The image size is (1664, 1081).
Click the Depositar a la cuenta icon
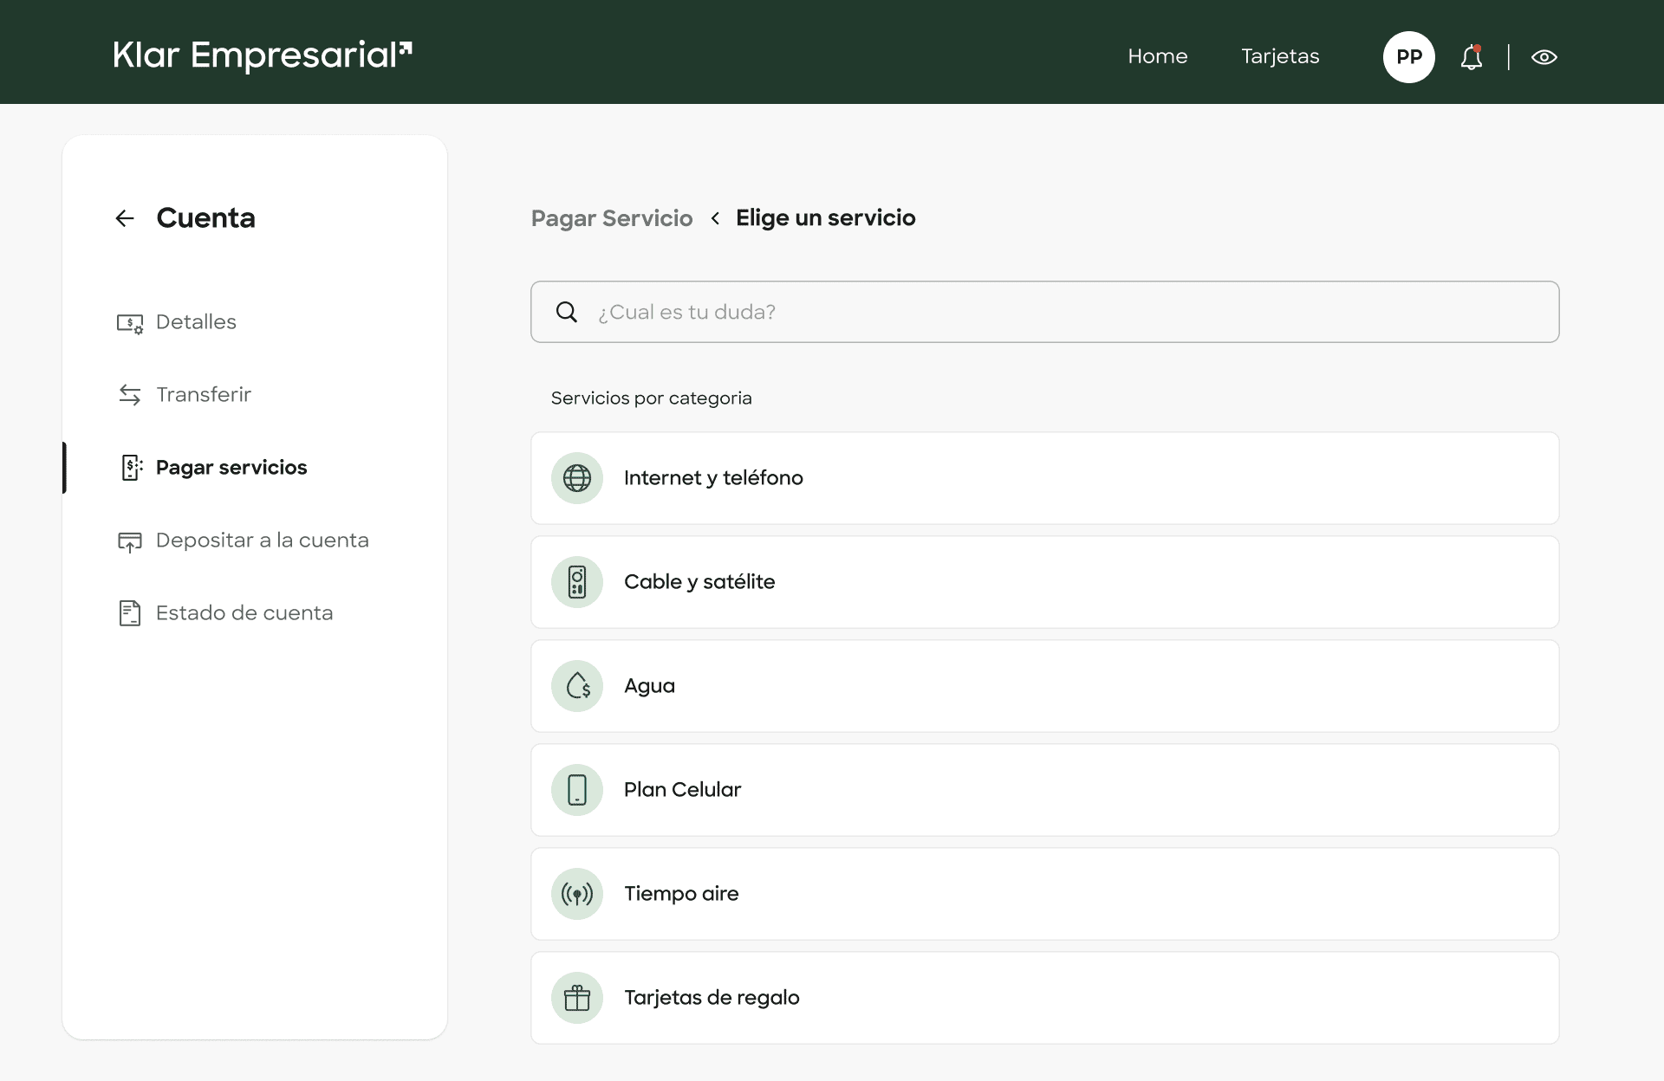click(x=130, y=540)
